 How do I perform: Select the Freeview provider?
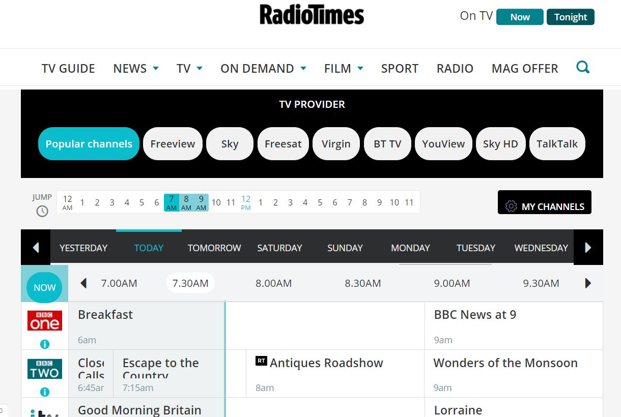[x=173, y=144]
